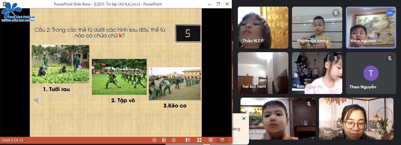Click muted mic icon on Bao Ngoc Vu
The height and width of the screenshot is (145, 401).
click(336, 59)
